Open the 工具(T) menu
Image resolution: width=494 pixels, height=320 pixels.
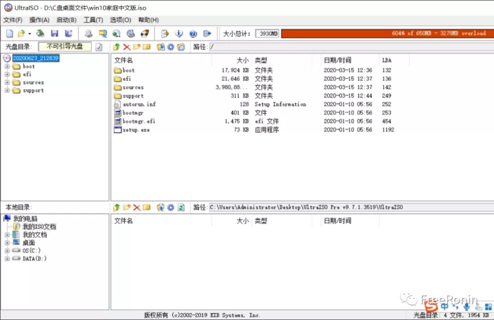(93, 20)
